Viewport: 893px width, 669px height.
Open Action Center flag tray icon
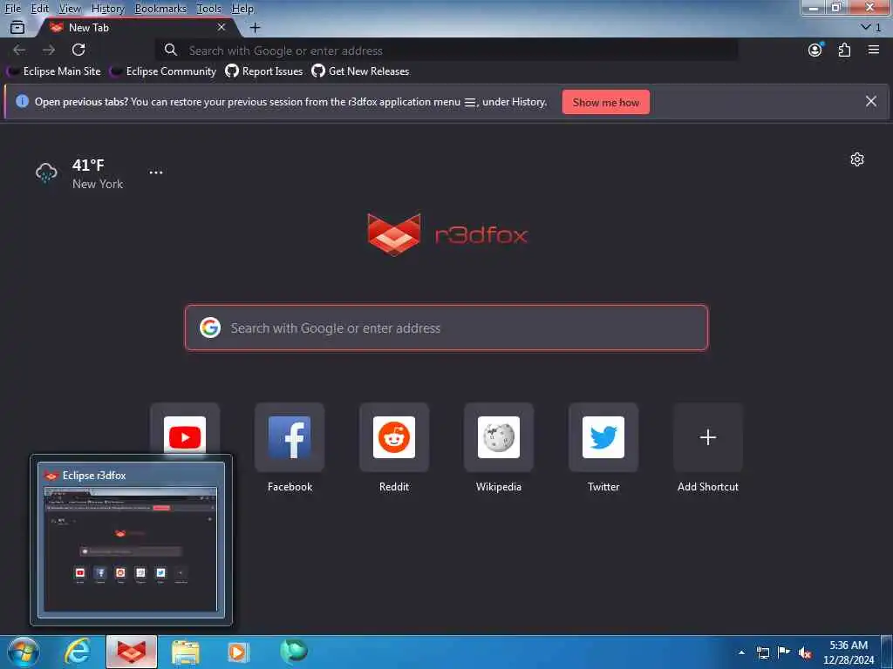tap(784, 652)
